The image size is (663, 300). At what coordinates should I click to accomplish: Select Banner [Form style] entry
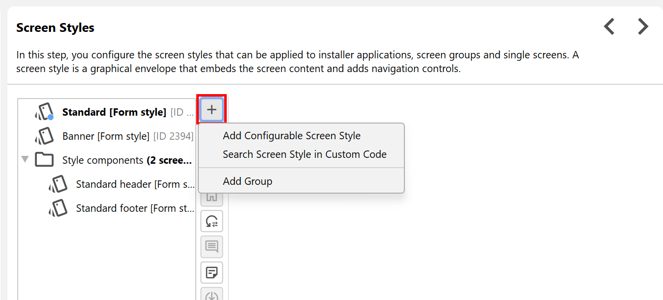(106, 136)
